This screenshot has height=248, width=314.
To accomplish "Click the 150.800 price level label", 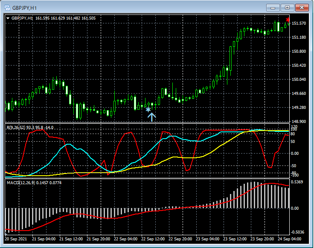I will click(299, 51).
